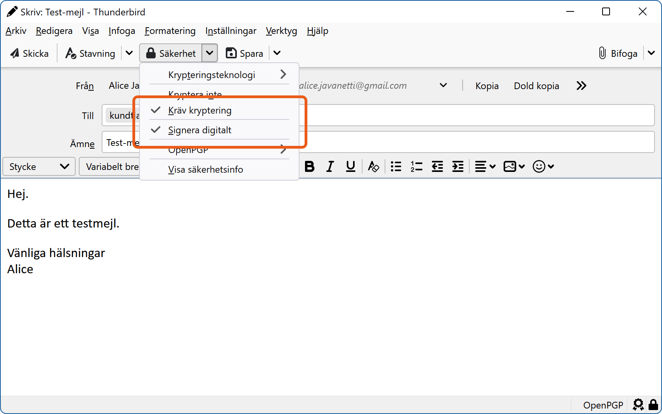Click the encryption lock status icon
The image size is (662, 414).
tap(653, 405)
